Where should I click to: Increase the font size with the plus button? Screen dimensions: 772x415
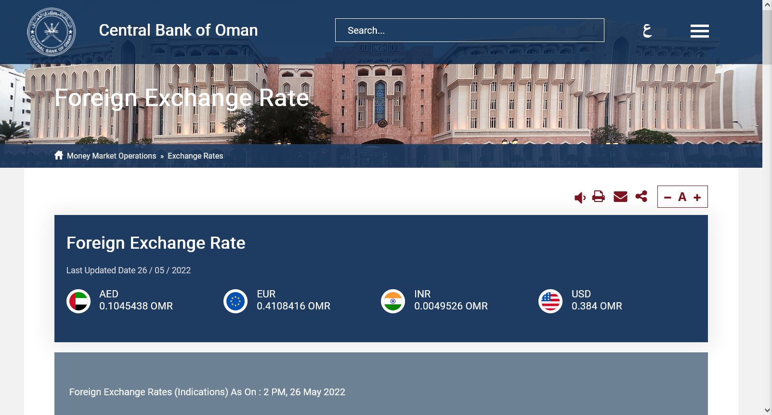[x=697, y=198]
